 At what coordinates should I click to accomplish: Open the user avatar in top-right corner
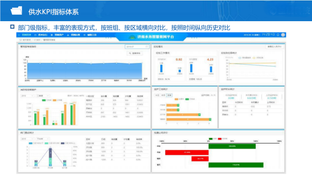point(283,35)
